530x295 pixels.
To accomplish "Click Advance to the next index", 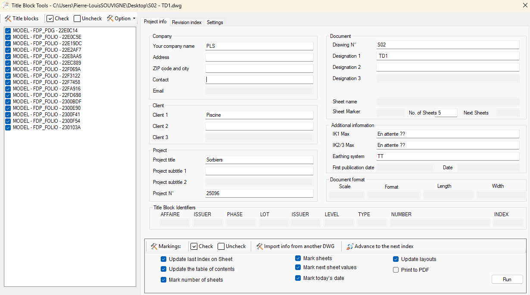I will click(x=380, y=246).
